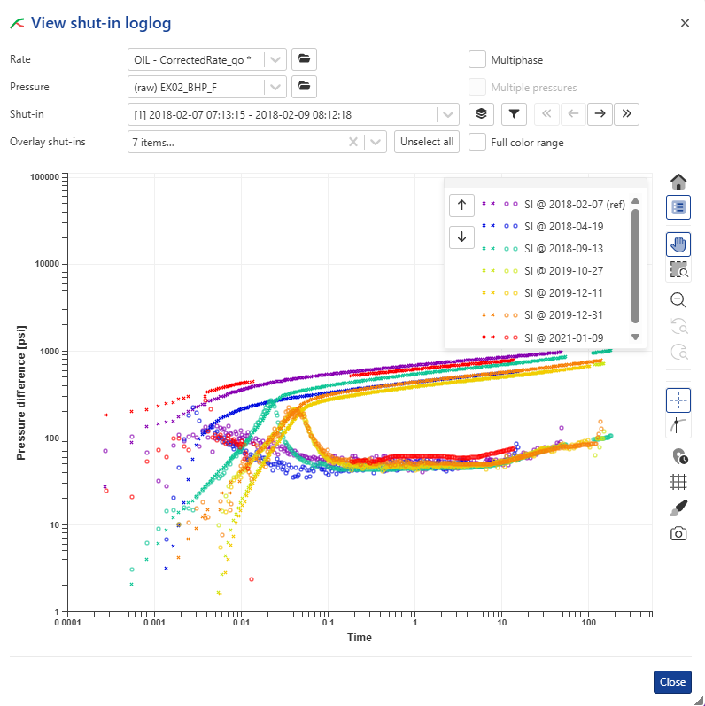
Task: Open the Shut-in date range dropdown
Action: tap(448, 114)
